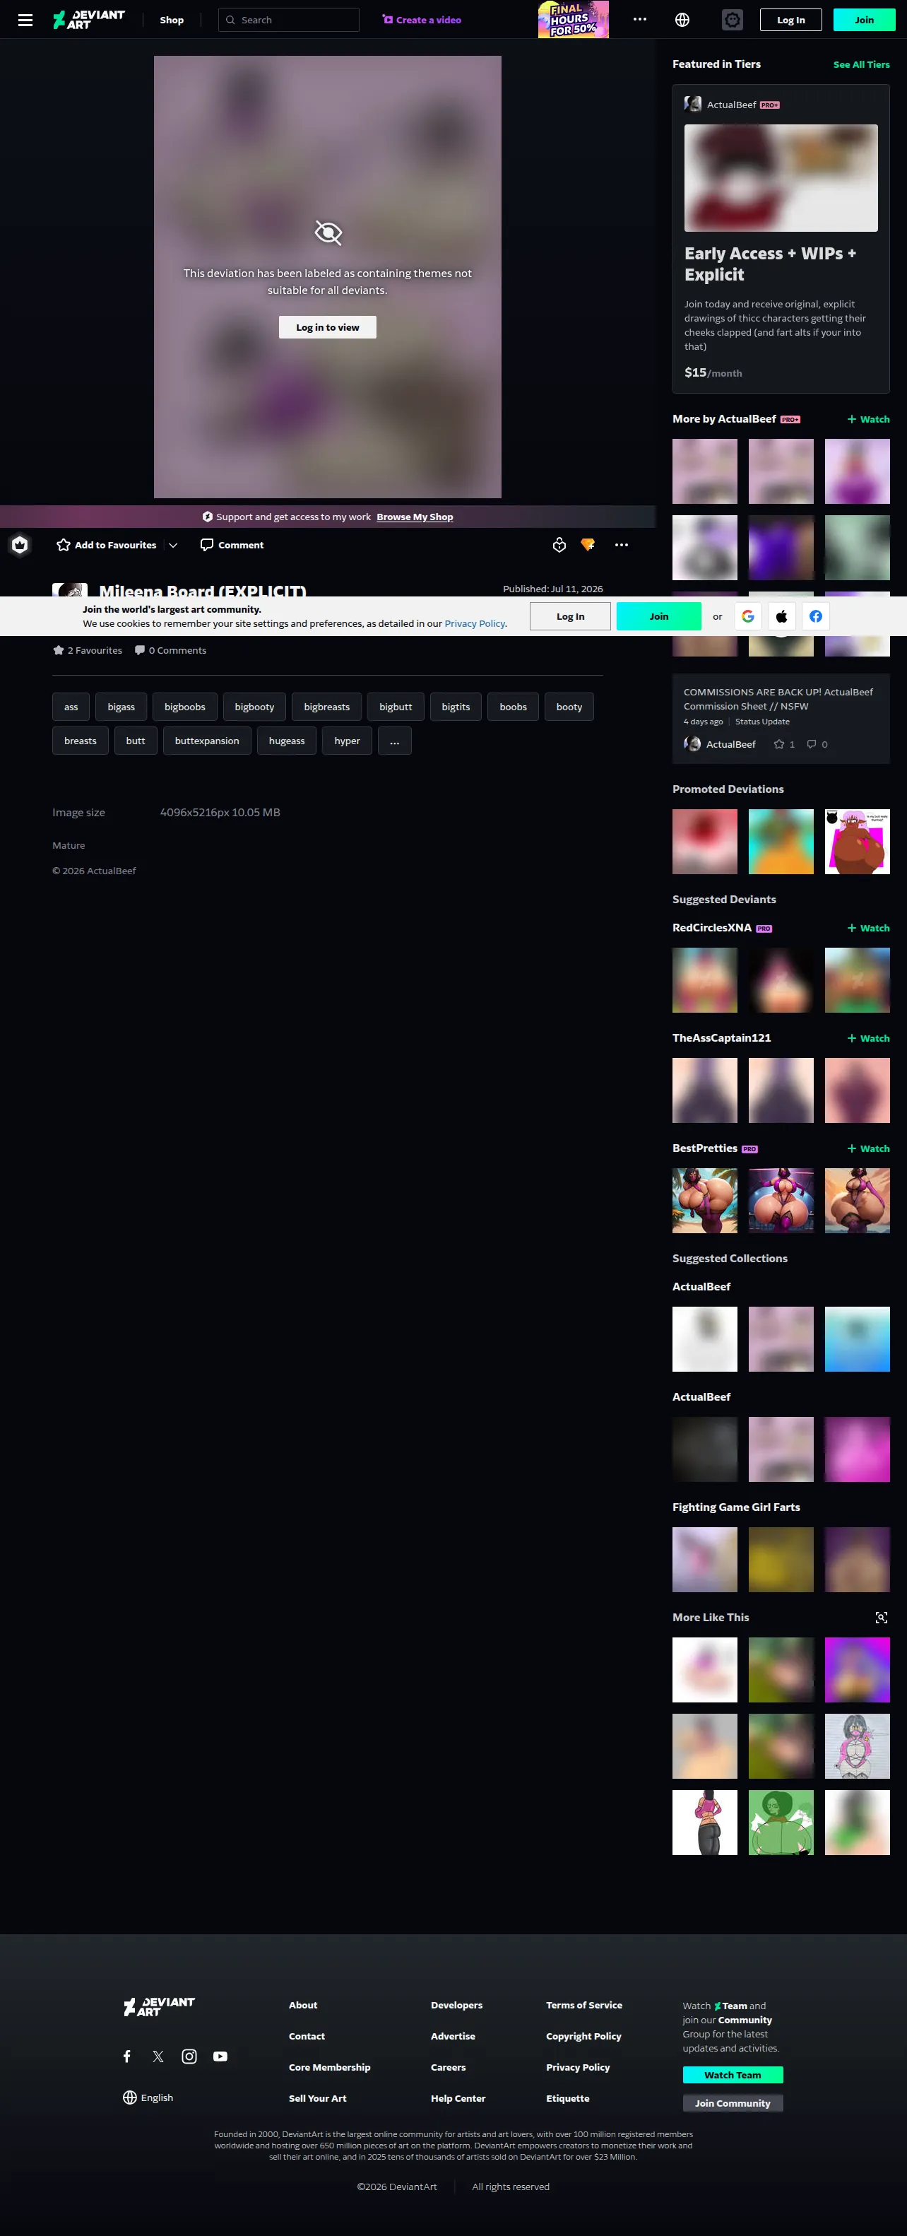
Task: Click the magnifier icon in the search box
Action: (x=230, y=20)
